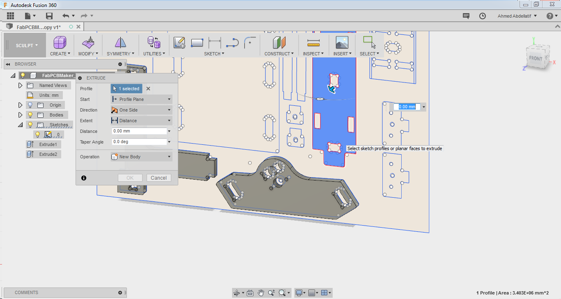The image size is (561, 299).
Task: Clear the profile selection with X
Action: [x=148, y=89]
